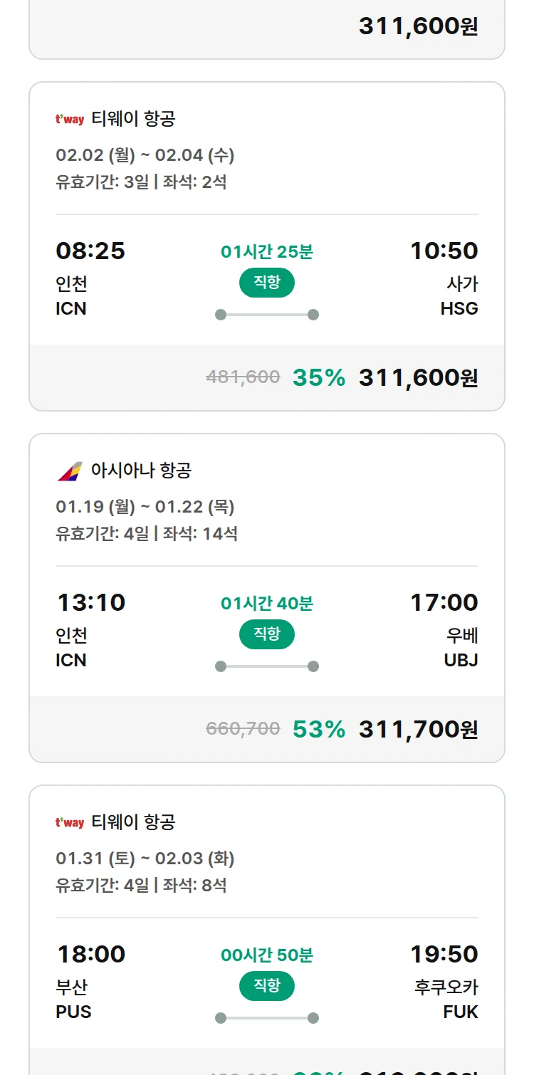Click the t'way logo on Saga flight card

70,119
